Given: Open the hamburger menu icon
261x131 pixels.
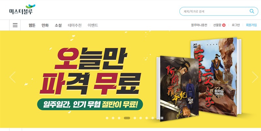Looking at the screenshot, I should tap(15, 25).
